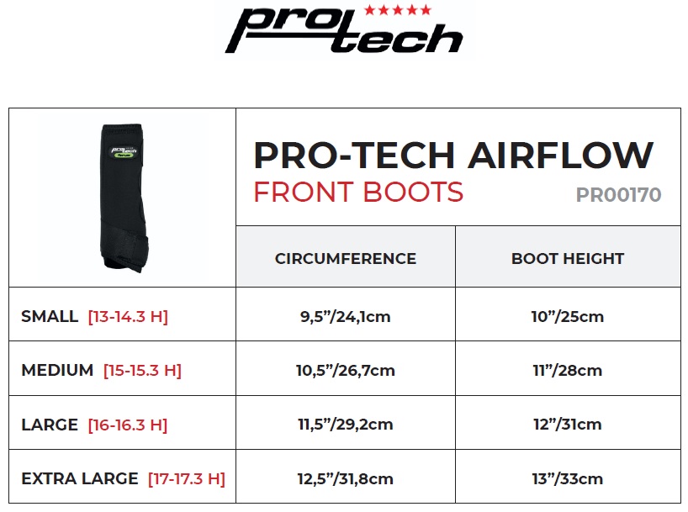Select the 10,5"/26,7cm circumference cell
The width and height of the screenshot is (688, 512).
click(345, 371)
